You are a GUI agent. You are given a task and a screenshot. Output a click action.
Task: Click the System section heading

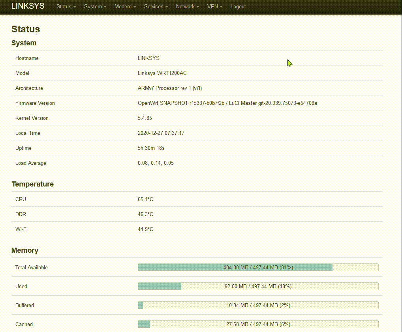coord(24,43)
